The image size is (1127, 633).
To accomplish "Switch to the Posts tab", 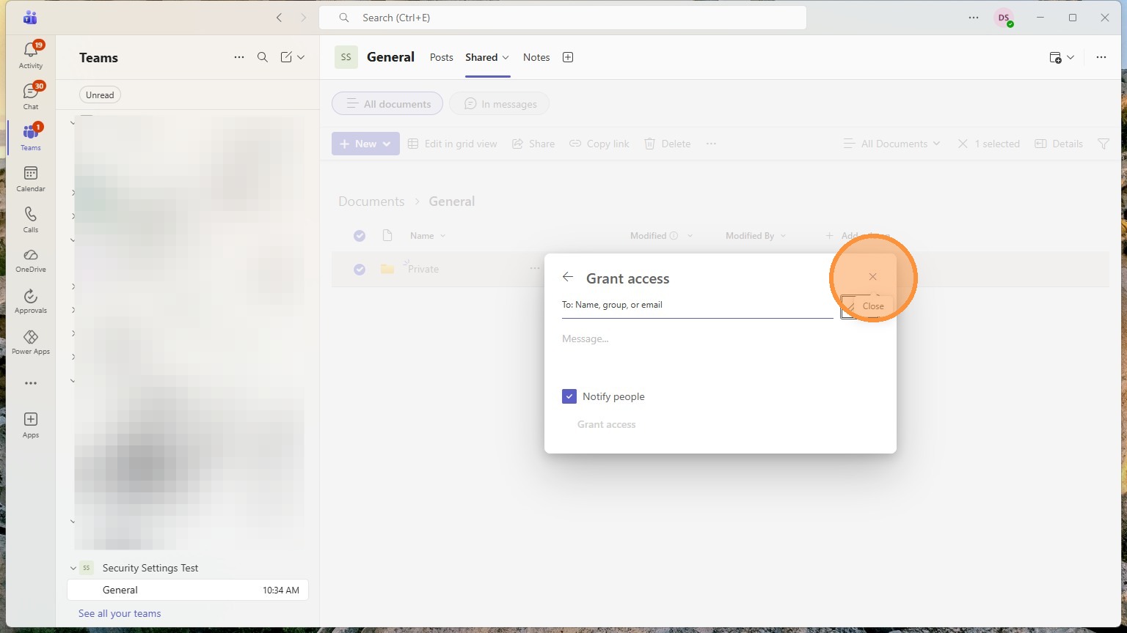I will [442, 57].
